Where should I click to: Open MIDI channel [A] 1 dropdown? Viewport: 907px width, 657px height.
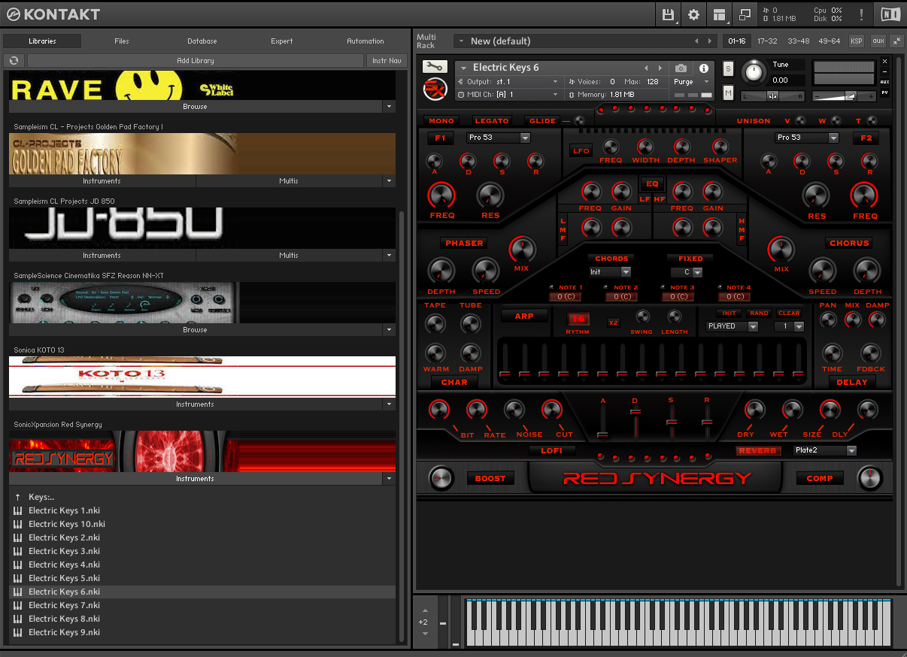coord(508,94)
